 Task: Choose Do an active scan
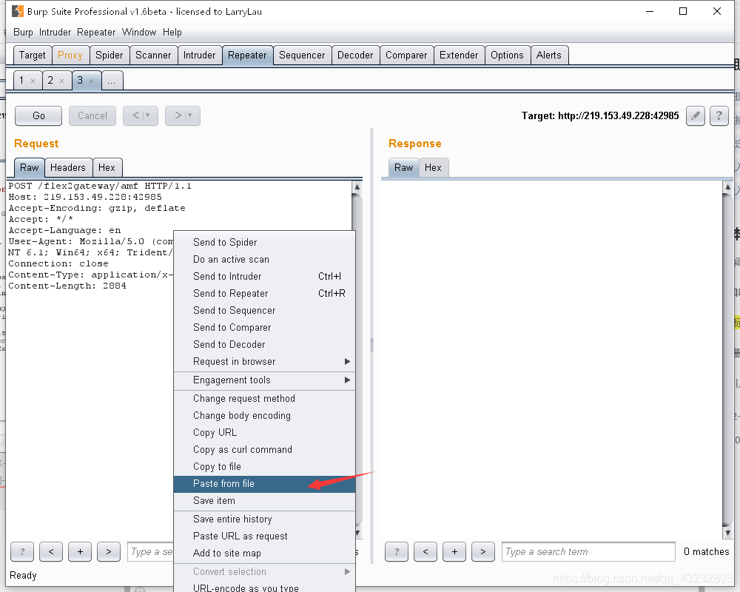264,259
